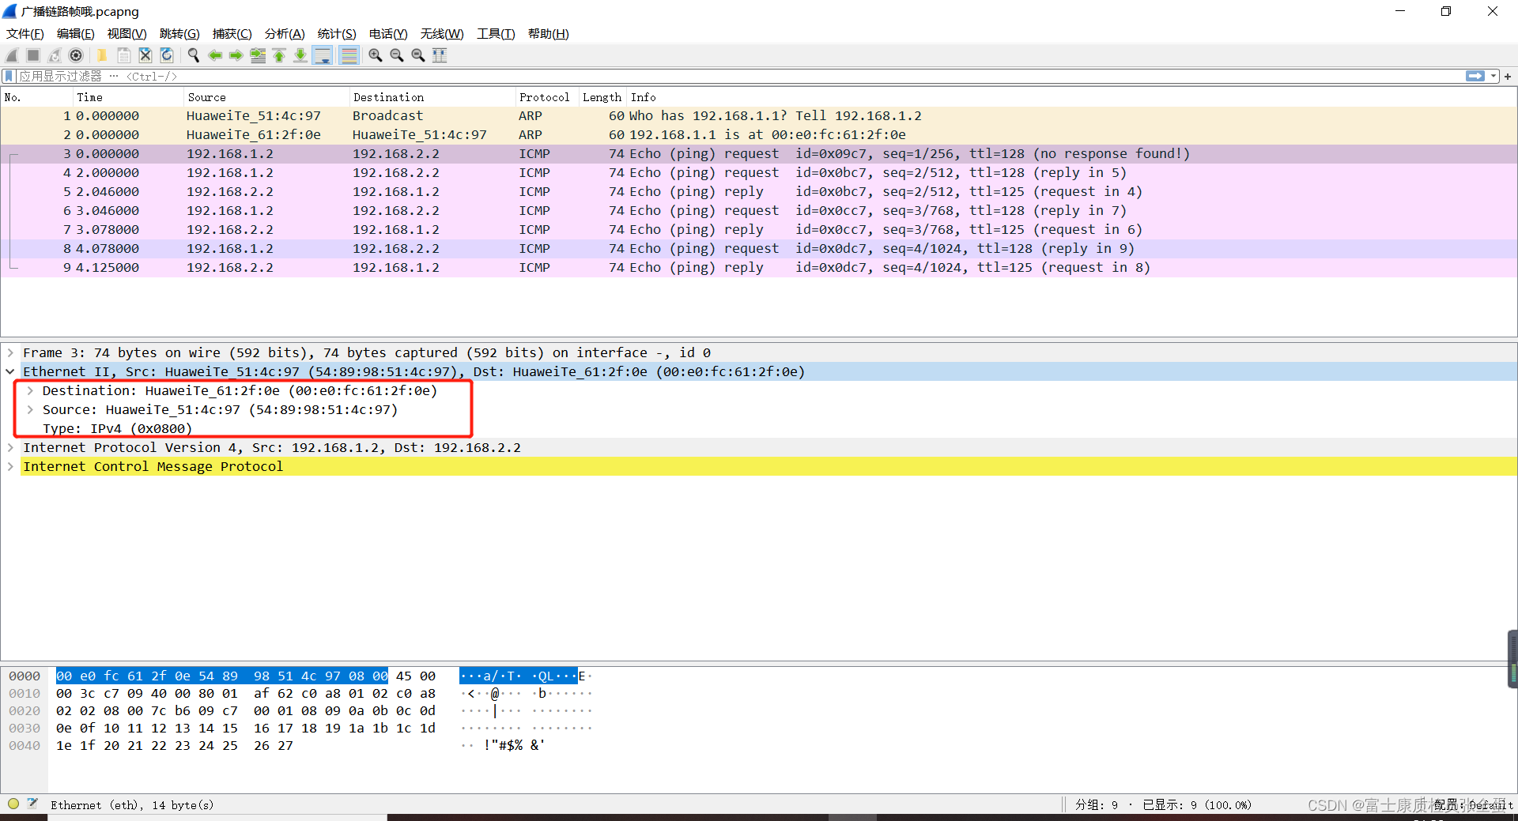Click the display filter input field
This screenshot has height=821, width=1518.
coord(740,76)
